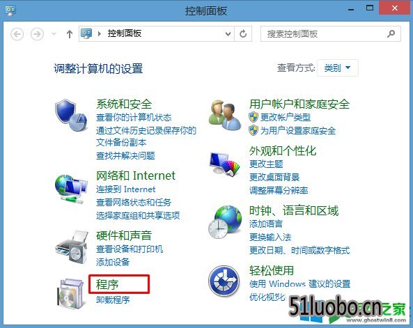Focus the 搜索控制面板 search box

pos(331,33)
